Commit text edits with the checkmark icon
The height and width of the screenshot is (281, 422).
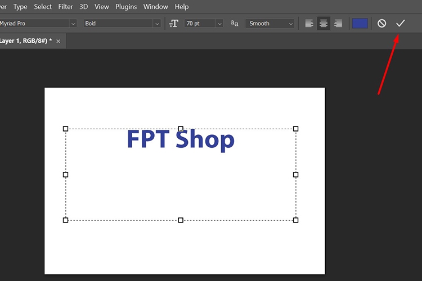400,24
